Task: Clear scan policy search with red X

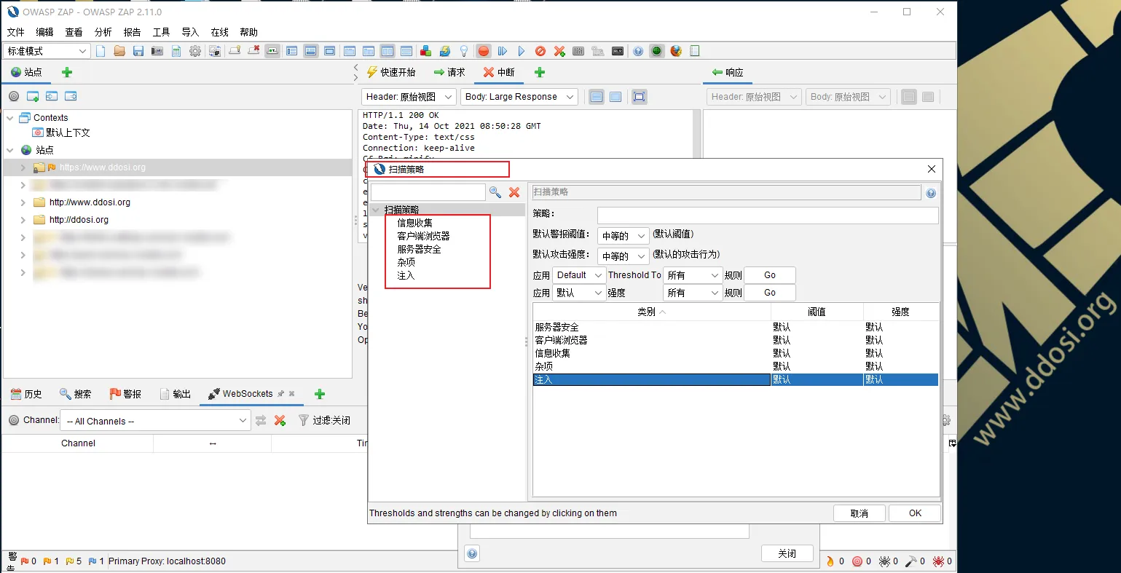Action: pos(514,192)
